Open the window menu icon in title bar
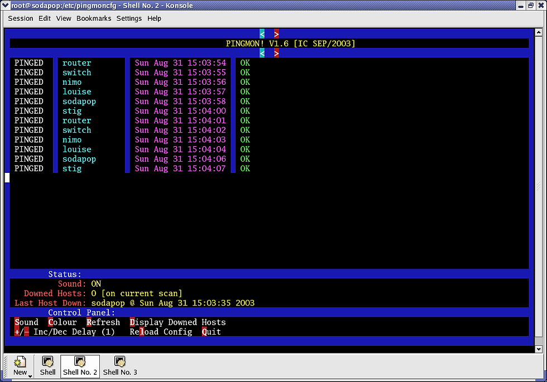 (5, 5)
